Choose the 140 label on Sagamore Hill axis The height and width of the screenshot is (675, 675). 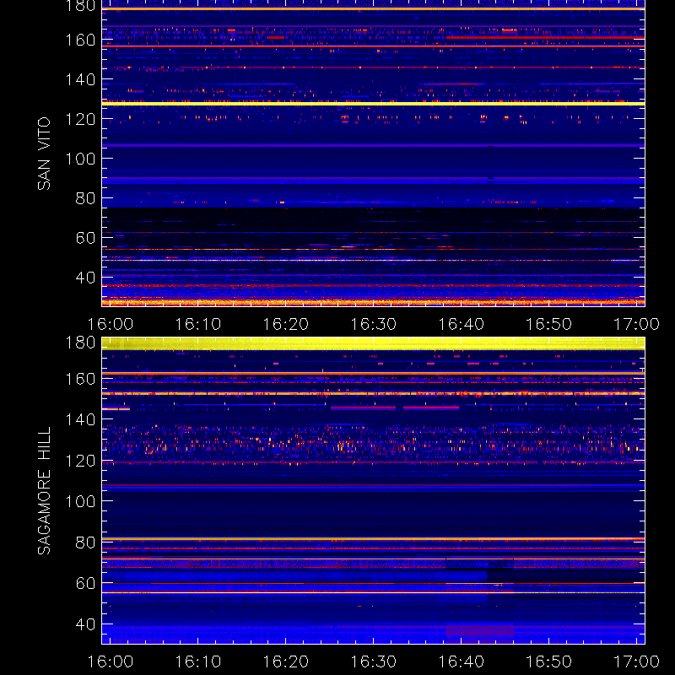click(80, 419)
